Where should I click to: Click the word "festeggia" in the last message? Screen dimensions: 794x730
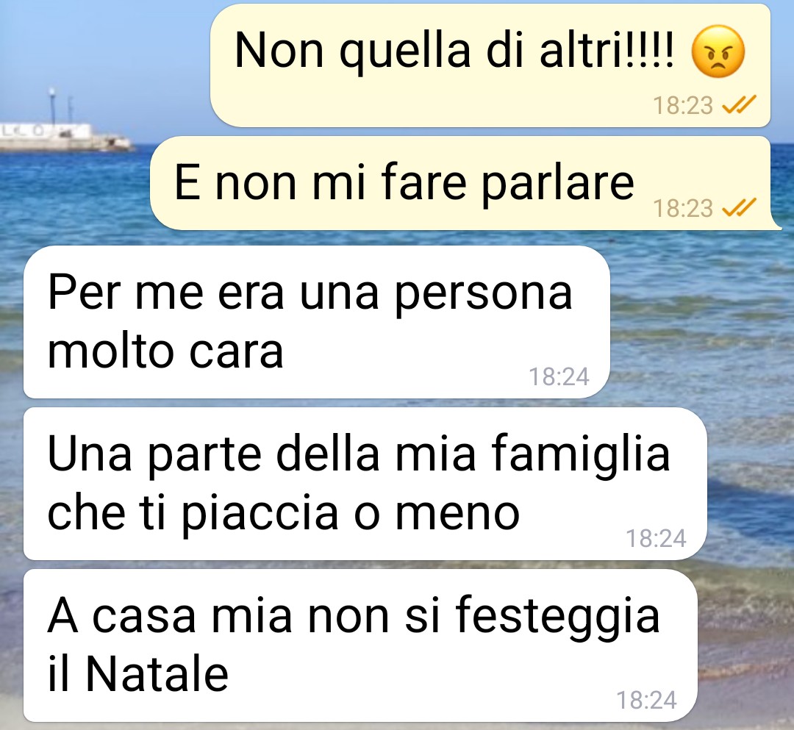(x=557, y=616)
